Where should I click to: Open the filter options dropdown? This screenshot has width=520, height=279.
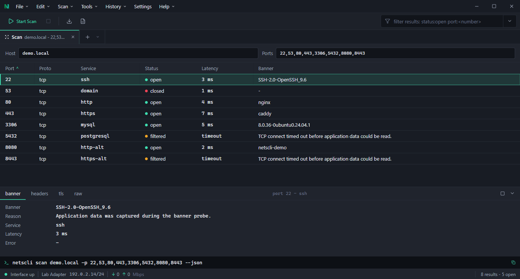pos(509,21)
